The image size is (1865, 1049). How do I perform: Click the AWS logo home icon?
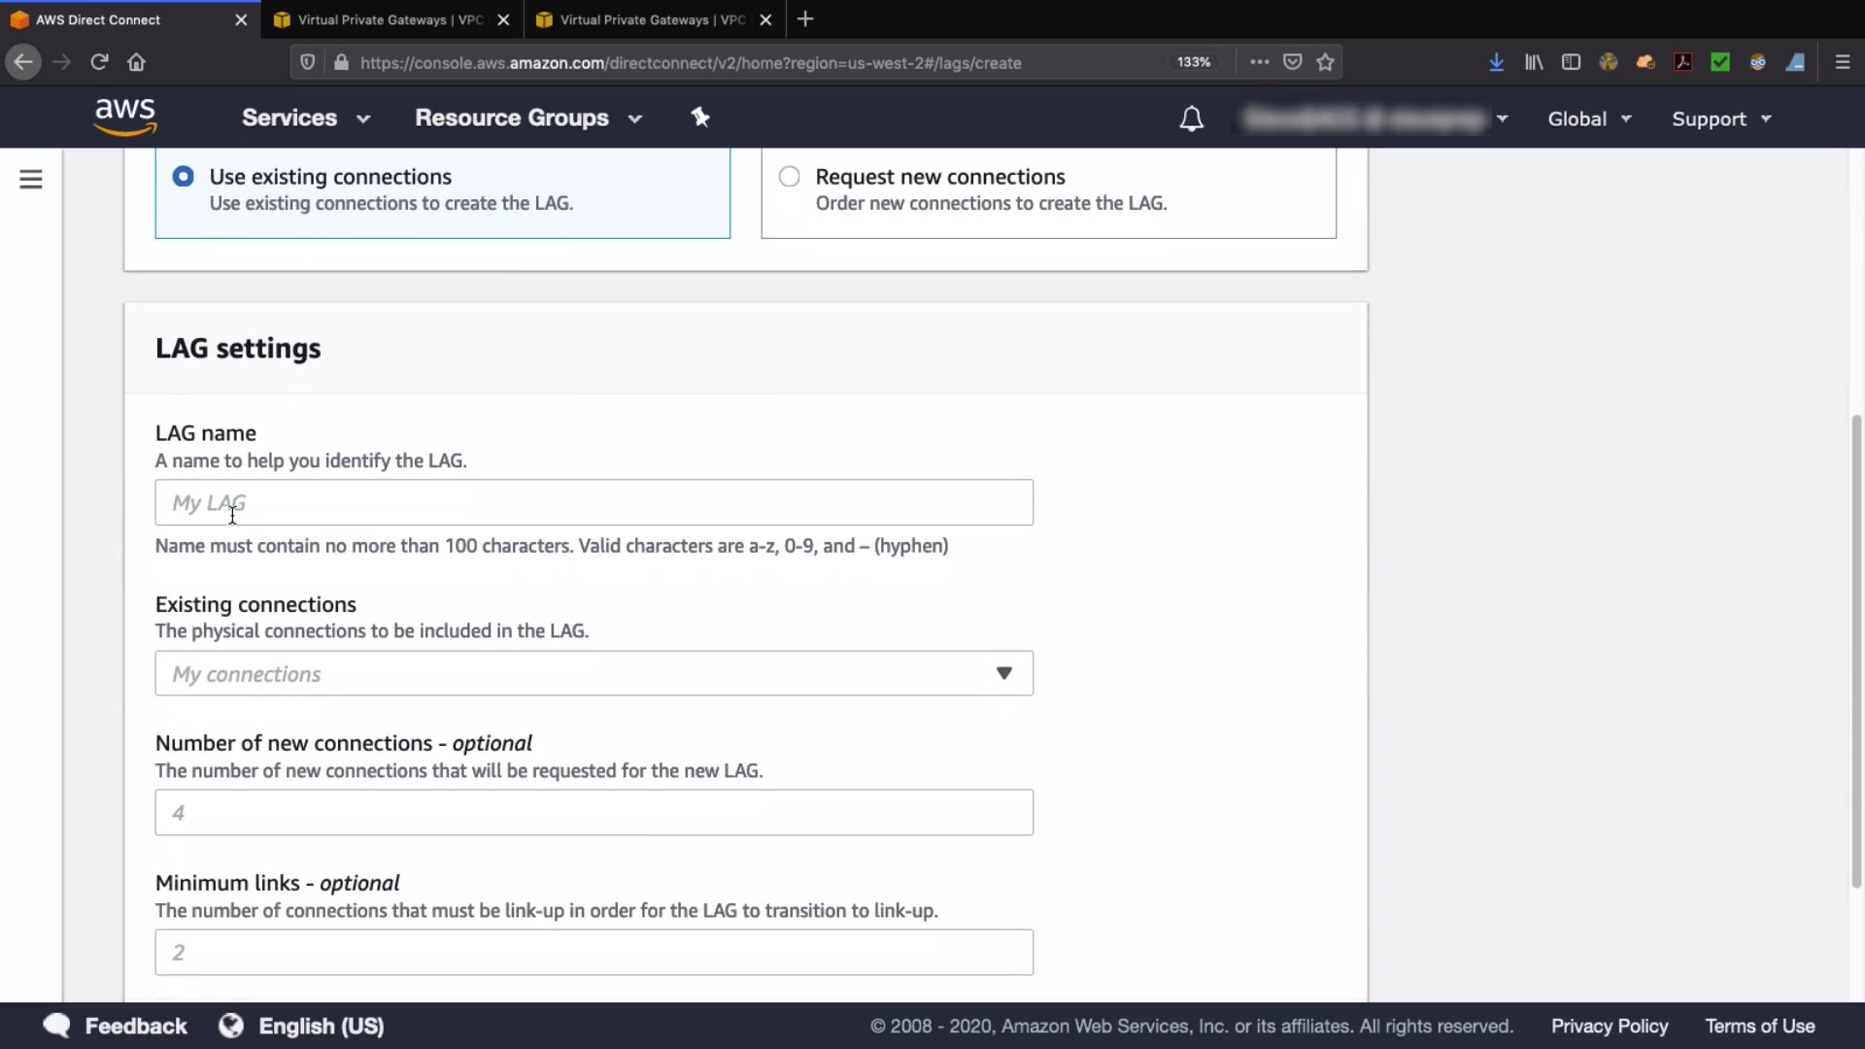[125, 118]
